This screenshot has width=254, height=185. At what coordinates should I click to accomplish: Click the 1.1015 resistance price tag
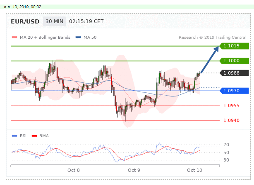[x=234, y=46]
